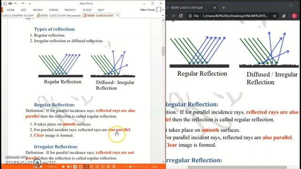This screenshot has width=301, height=169.
Task: Go to first page in Nitro
Action: 35,167
